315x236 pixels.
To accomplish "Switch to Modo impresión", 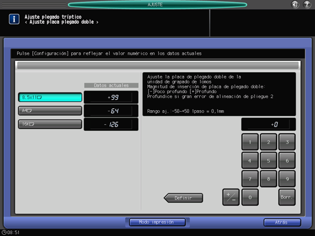I will pos(157,222).
